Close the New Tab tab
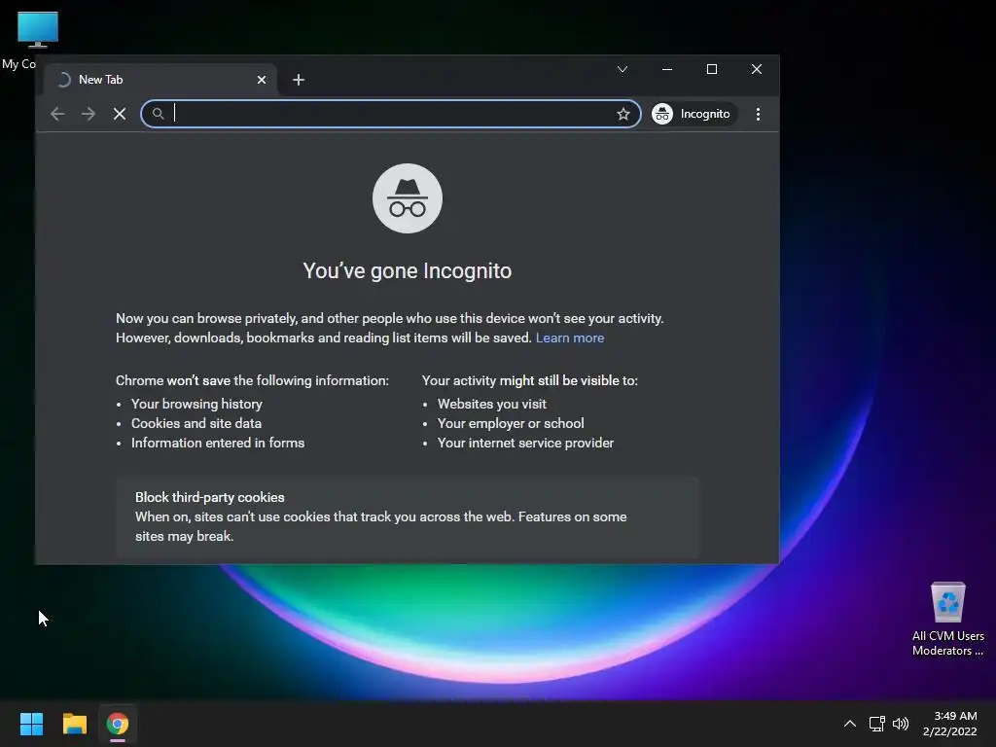 [261, 80]
